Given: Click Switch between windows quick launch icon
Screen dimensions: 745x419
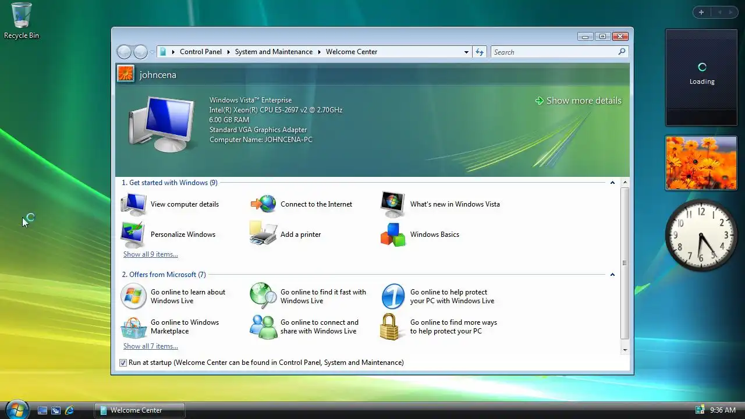Looking at the screenshot, I should tap(56, 410).
